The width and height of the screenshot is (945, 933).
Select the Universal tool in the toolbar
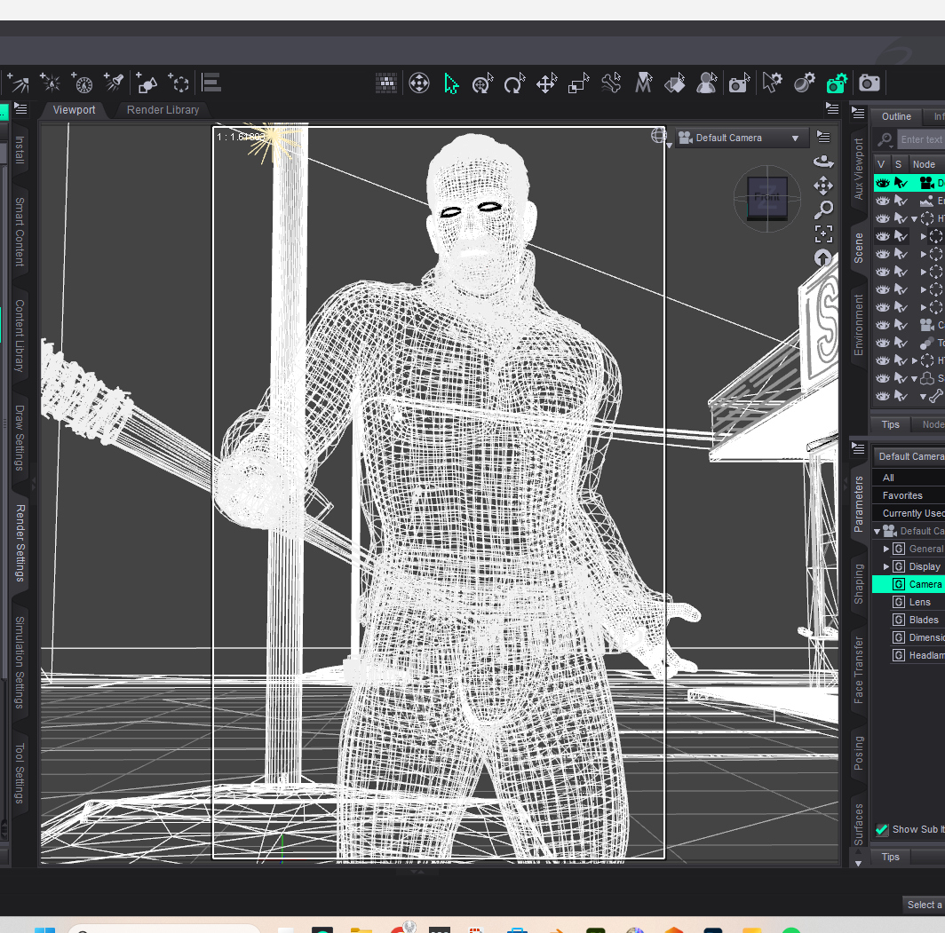(483, 83)
